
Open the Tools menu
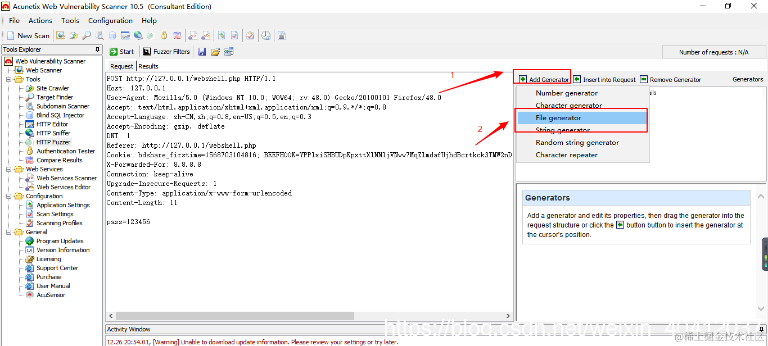pos(70,21)
